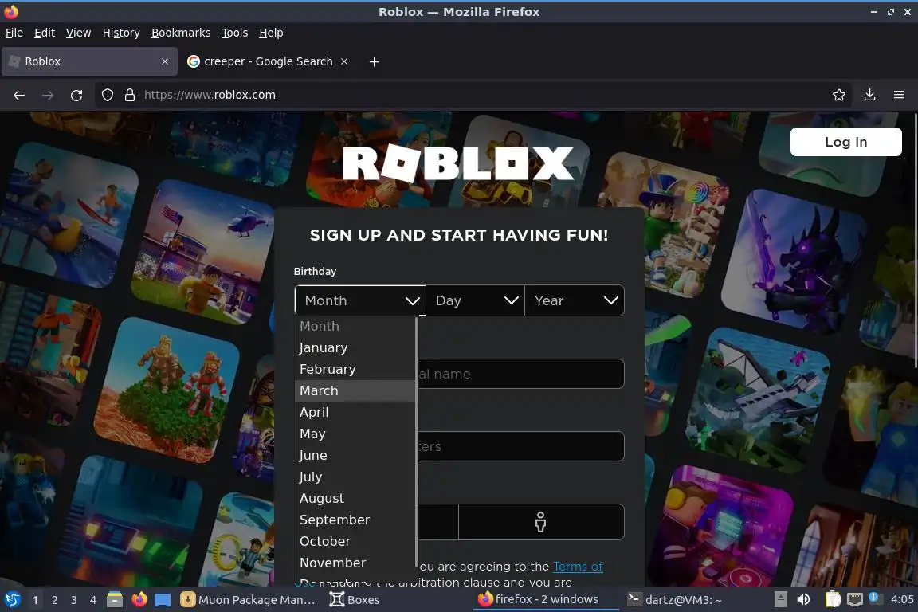The width and height of the screenshot is (918, 612).
Task: Switch to virtual desktop 4
Action: point(93,600)
